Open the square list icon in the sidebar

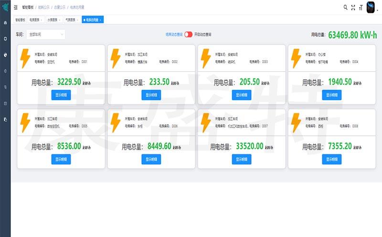click(5, 103)
